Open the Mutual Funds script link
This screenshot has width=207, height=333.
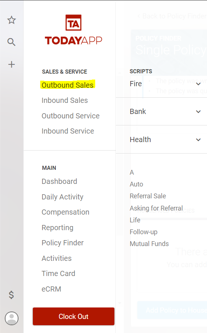[x=149, y=243]
